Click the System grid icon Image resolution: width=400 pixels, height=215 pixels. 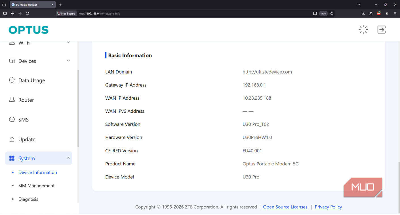tap(12, 158)
